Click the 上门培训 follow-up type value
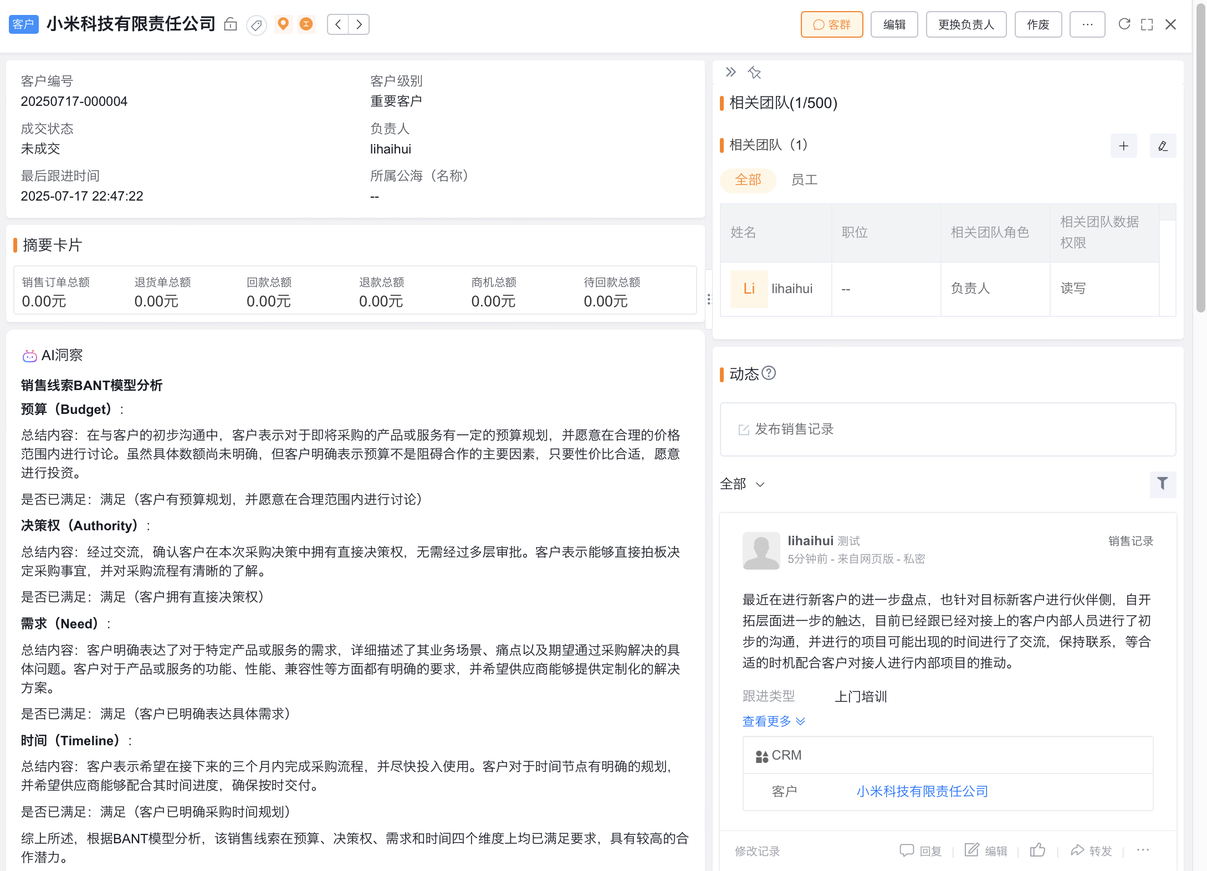This screenshot has height=871, width=1207. (861, 696)
